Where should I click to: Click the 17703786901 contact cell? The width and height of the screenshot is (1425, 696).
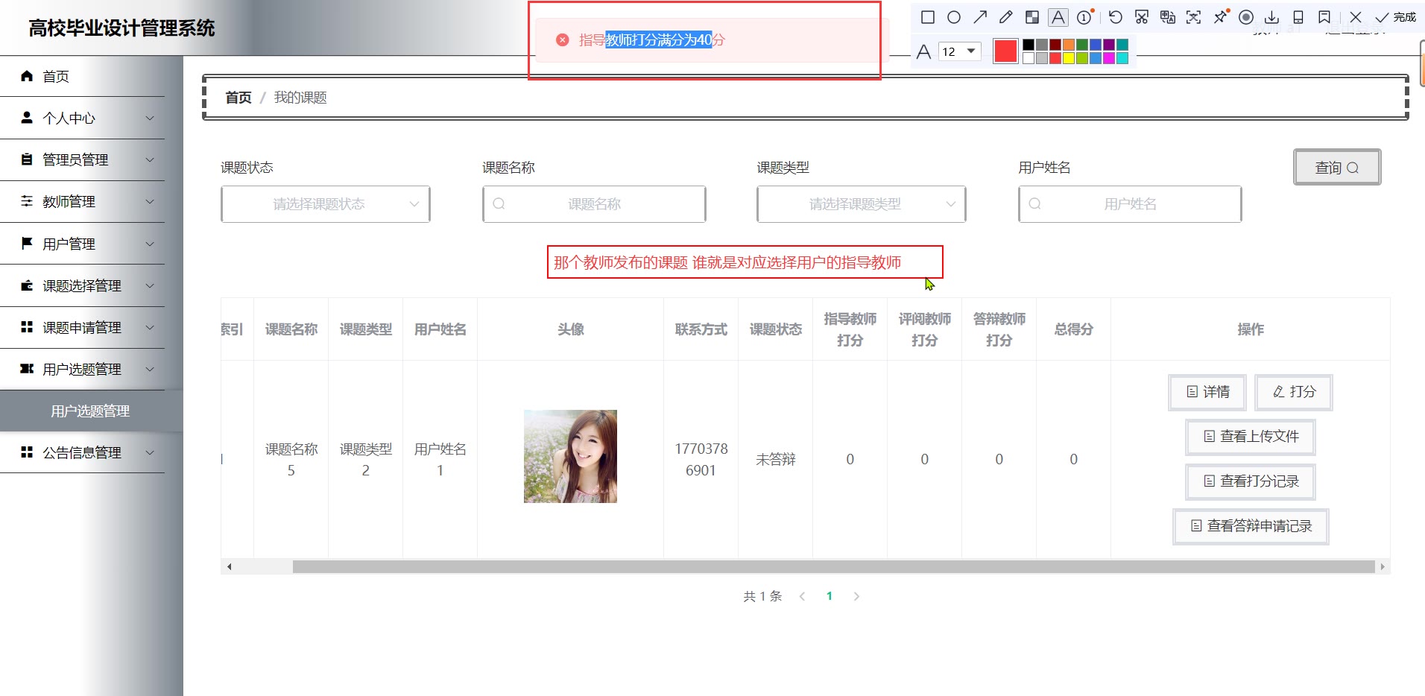click(x=701, y=459)
